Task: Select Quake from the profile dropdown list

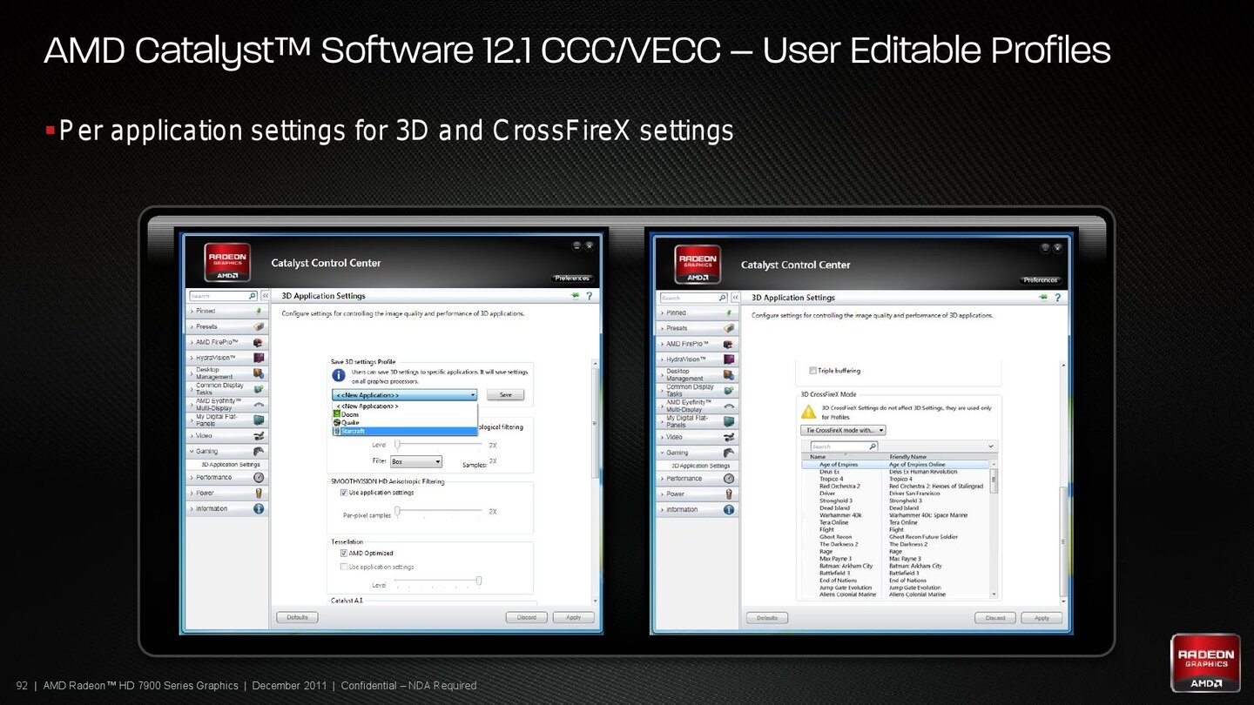Action: (x=405, y=423)
